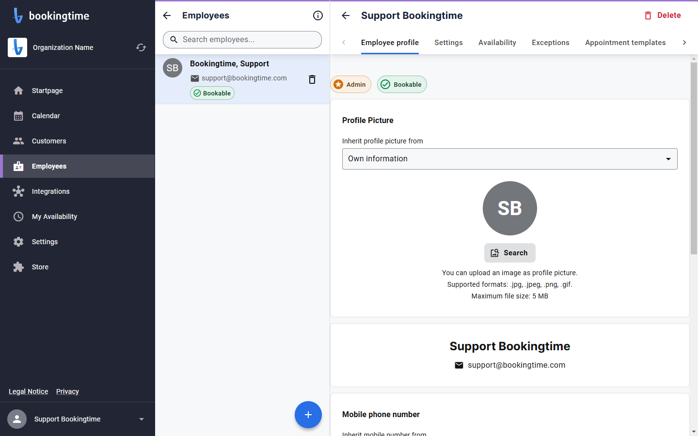Click the SB profile picture avatar
Viewport: 698px width, 436px height.
[x=510, y=208]
